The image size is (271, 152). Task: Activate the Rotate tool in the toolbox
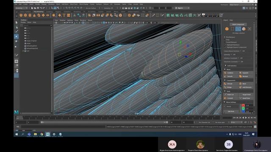pyautogui.click(x=17, y=41)
